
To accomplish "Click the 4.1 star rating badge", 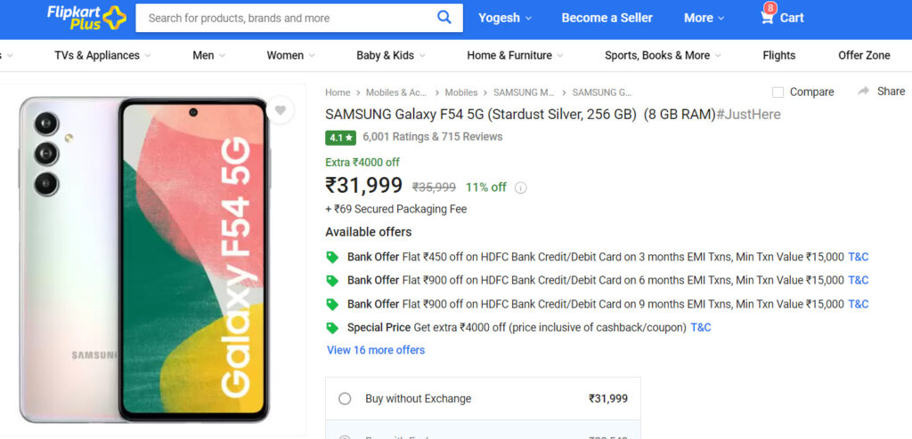I will (x=341, y=138).
